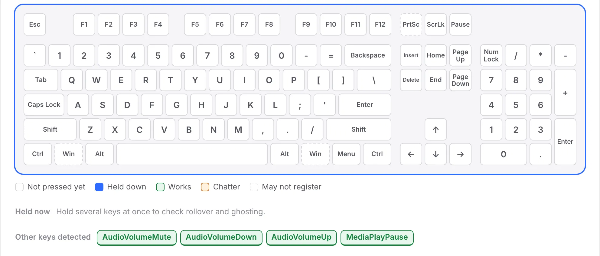Select the Tab key
This screenshot has width=600, height=256.
click(x=41, y=80)
